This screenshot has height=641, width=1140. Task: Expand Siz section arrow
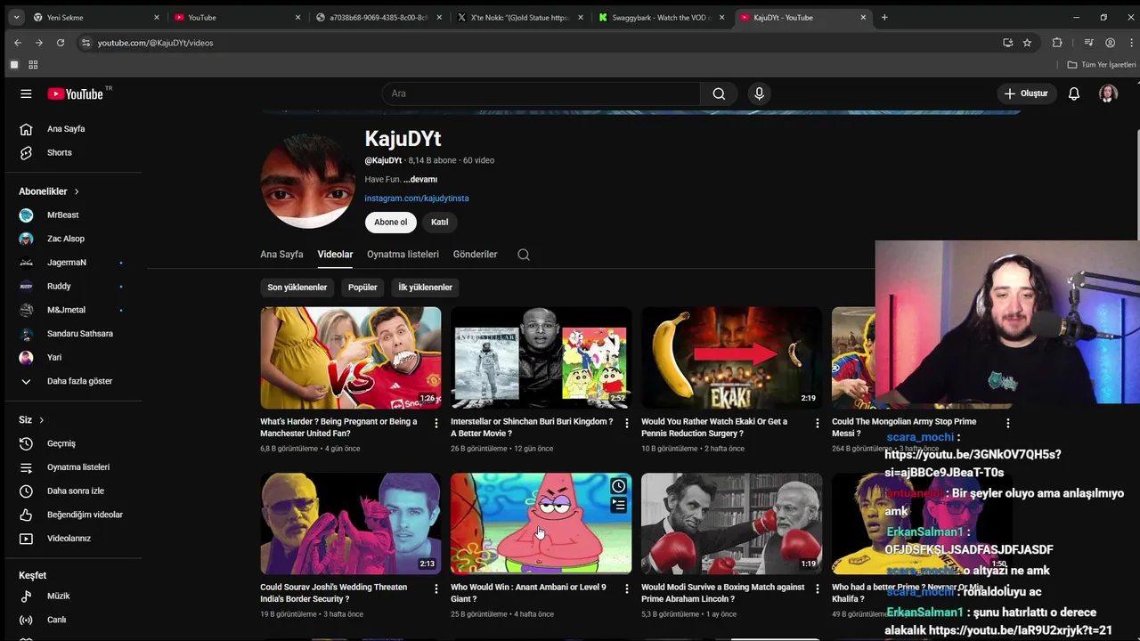point(41,420)
